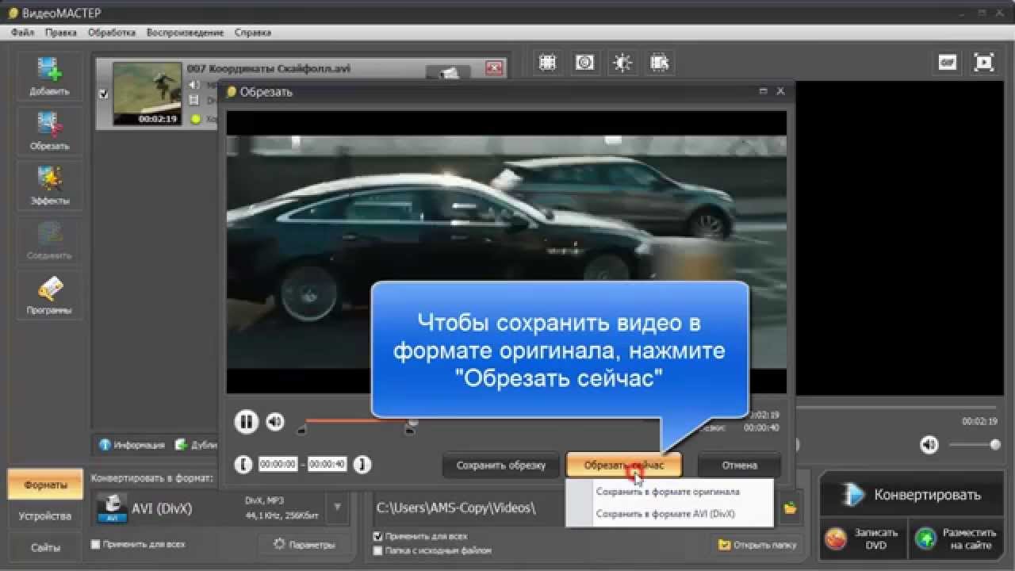Set start marker with left bracket button
This screenshot has height=571, width=1015.
[x=245, y=465]
